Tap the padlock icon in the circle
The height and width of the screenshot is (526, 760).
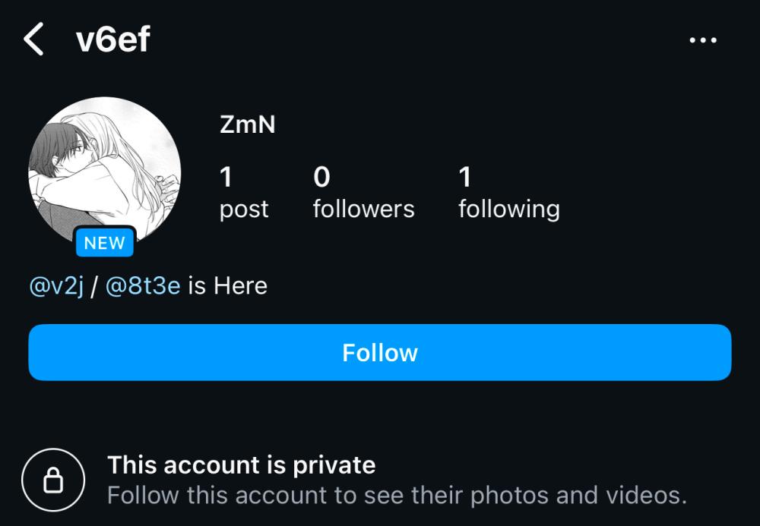(x=53, y=480)
